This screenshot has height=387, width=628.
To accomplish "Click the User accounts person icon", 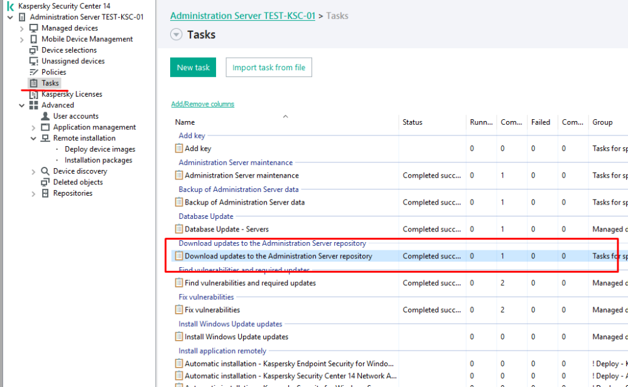I will coord(45,116).
